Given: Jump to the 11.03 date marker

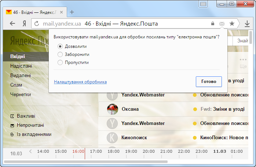Looking at the screenshot, I should click(220, 151).
